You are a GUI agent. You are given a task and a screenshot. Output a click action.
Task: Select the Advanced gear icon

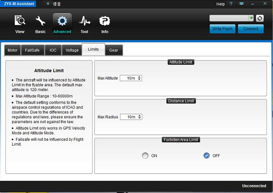[x=62, y=21]
